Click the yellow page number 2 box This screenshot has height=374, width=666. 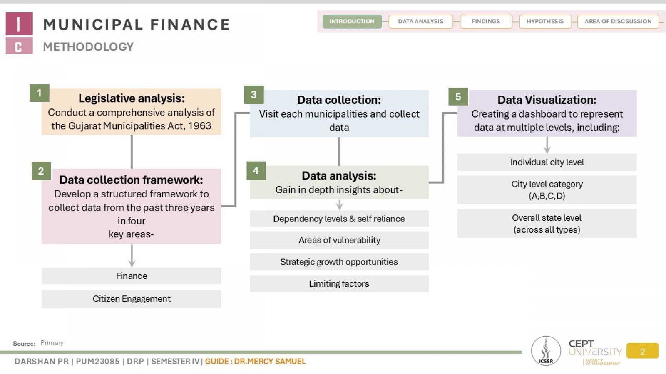point(642,351)
